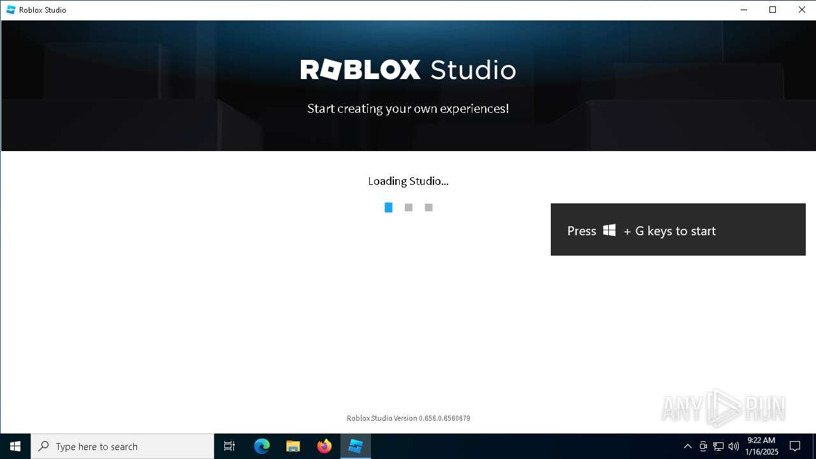This screenshot has width=816, height=459.
Task: Click the Roblox Studio Version 0.656.0.6560679 text
Action: click(409, 418)
